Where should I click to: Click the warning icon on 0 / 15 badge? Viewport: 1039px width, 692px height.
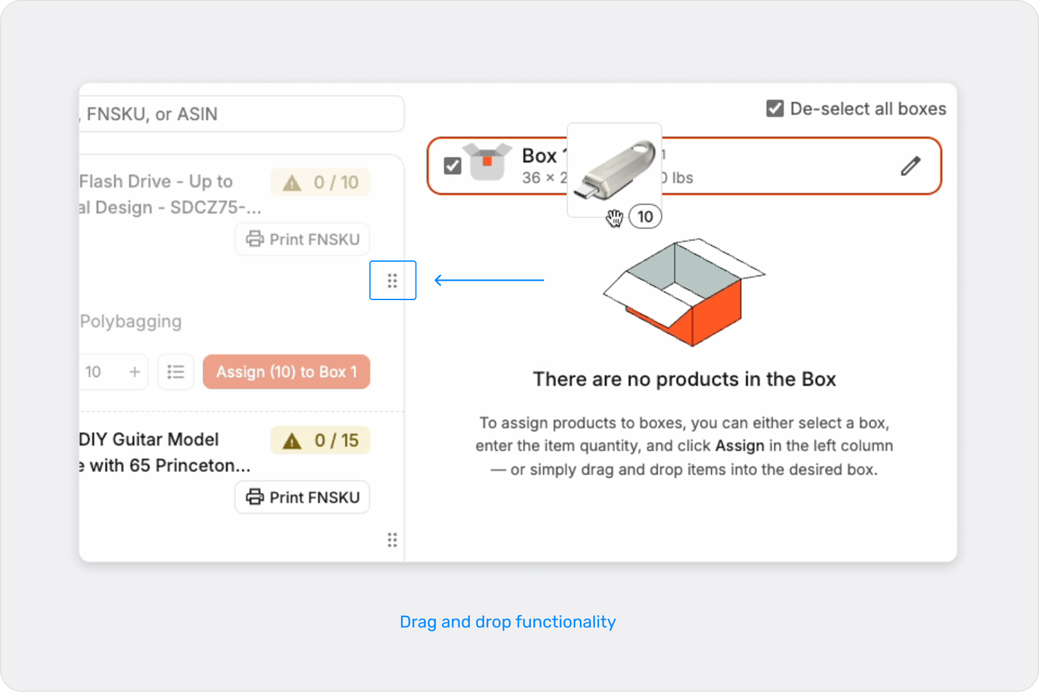[x=292, y=441]
